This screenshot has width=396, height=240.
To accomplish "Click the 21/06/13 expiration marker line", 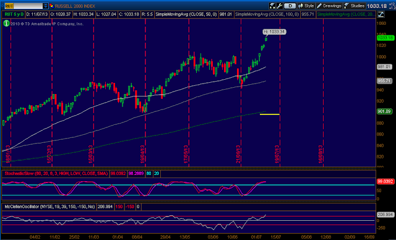I will click(241, 92).
